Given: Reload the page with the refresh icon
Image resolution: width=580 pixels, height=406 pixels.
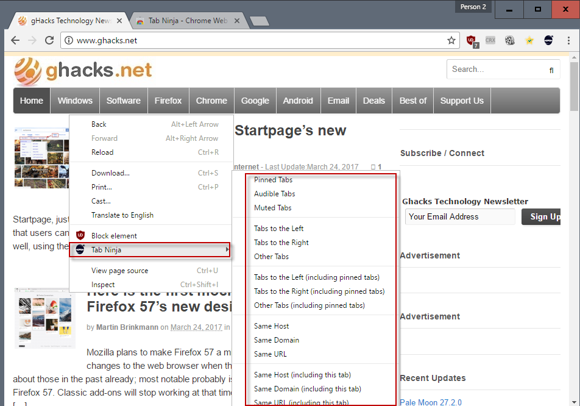Looking at the screenshot, I should click(49, 40).
